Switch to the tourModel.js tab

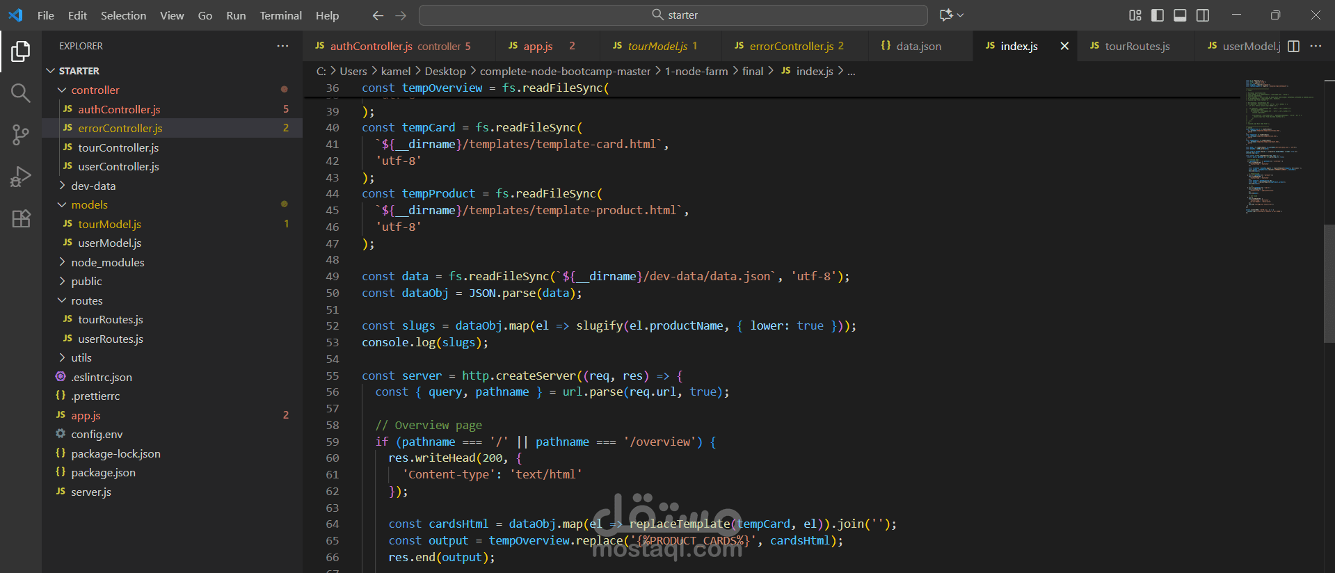coord(660,46)
